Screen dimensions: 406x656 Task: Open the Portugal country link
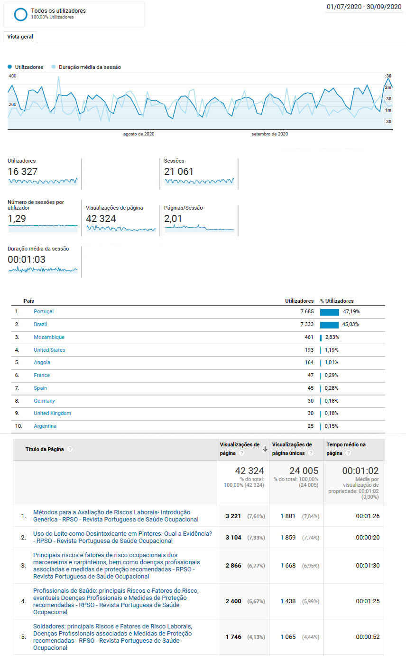44,311
